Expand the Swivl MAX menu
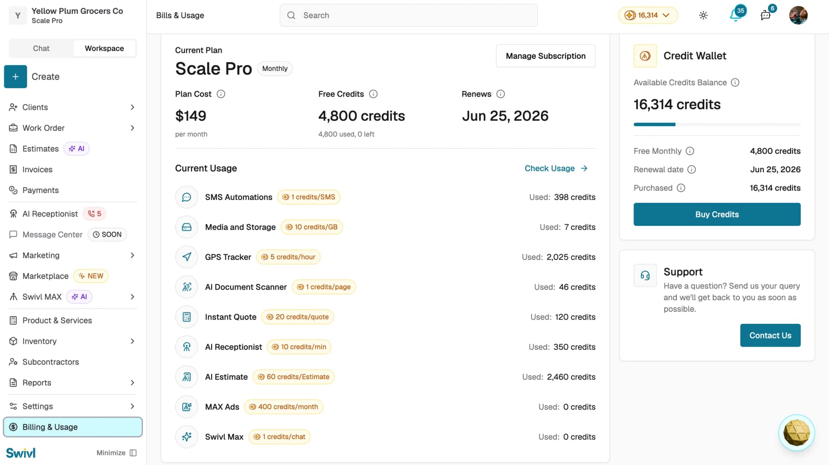829x465 pixels. (133, 297)
